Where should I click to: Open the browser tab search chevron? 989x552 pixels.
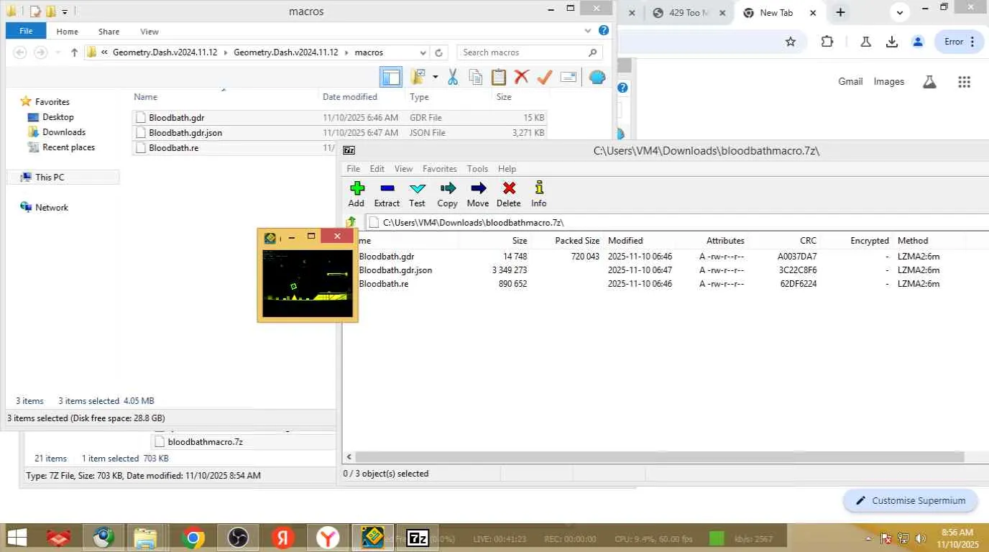pos(899,12)
